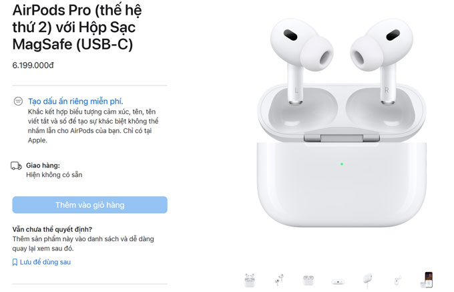Click the delivery truck icon beside Giao hàng
Image resolution: width=454 pixels, height=292 pixels.
coord(16,166)
